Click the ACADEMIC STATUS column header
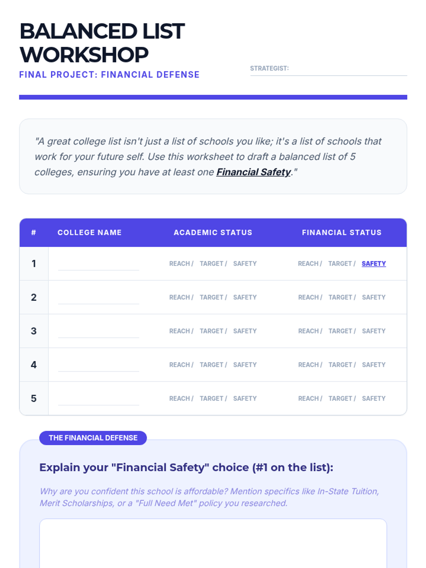426x568 pixels. 213,233
